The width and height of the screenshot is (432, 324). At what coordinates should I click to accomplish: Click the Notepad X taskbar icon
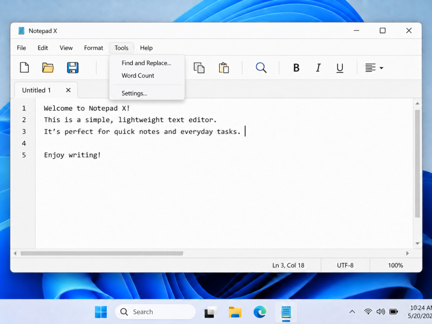286,312
